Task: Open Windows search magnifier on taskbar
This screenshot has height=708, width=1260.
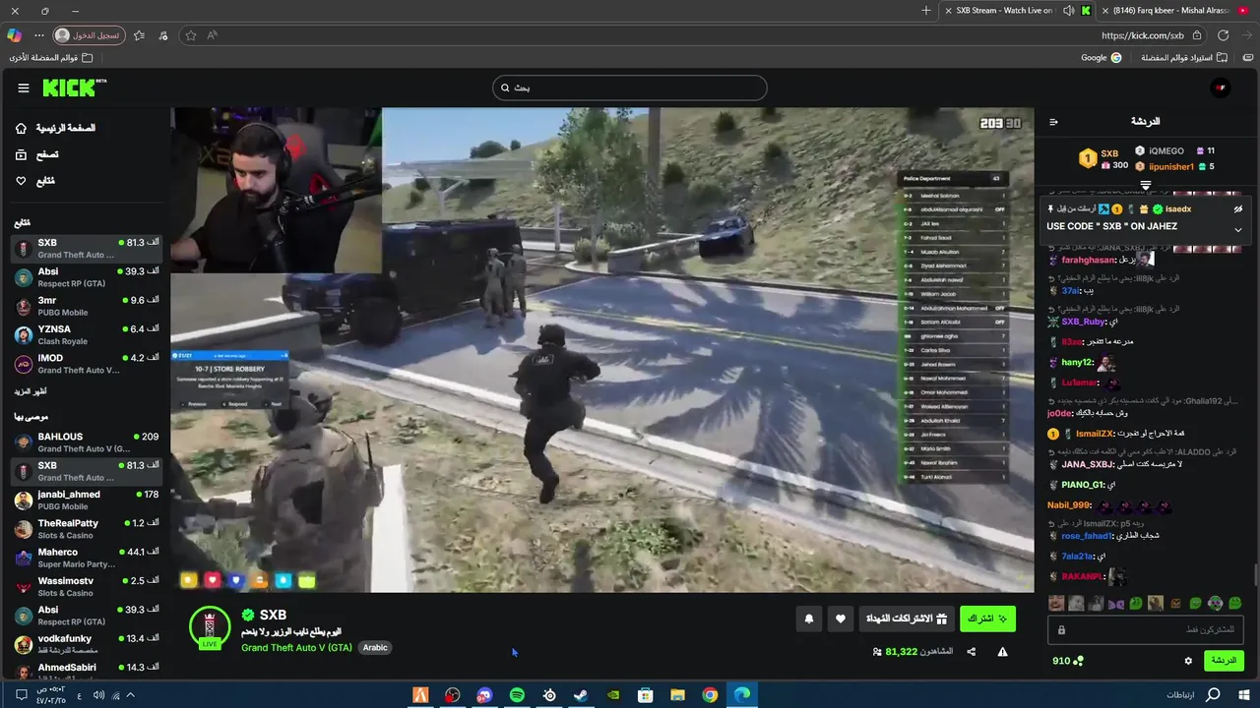Action: 1213,695
